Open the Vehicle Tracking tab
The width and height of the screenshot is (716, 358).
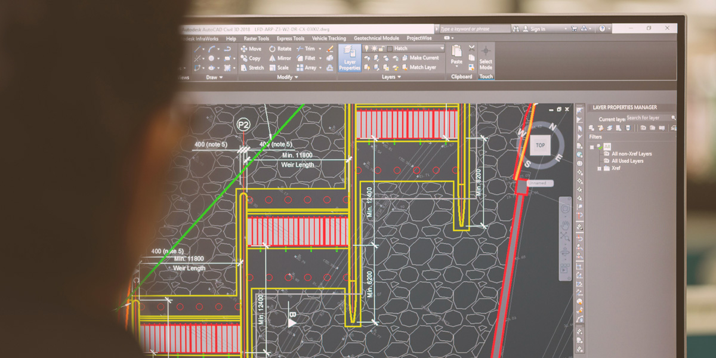(329, 39)
